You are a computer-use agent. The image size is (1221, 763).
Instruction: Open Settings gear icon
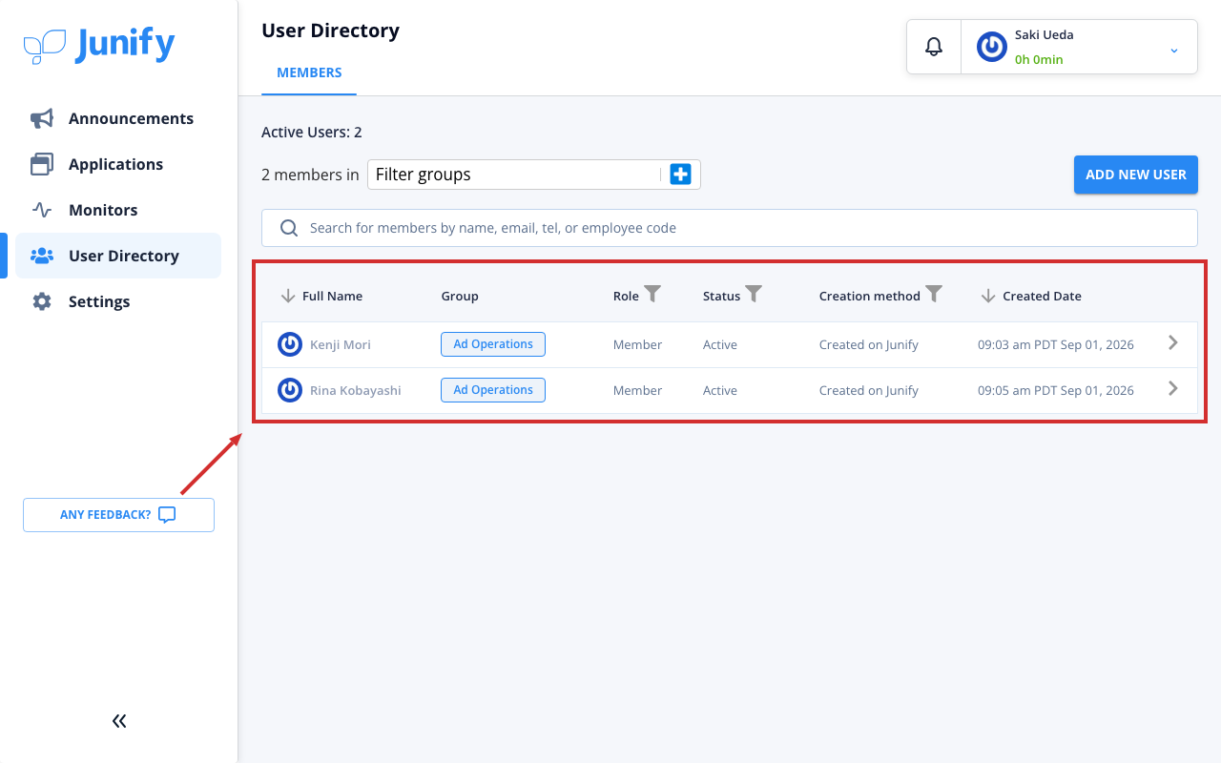[x=42, y=301]
